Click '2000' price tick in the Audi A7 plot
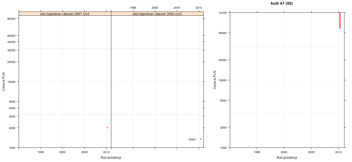The width and height of the screenshot is (352, 162). (223, 127)
